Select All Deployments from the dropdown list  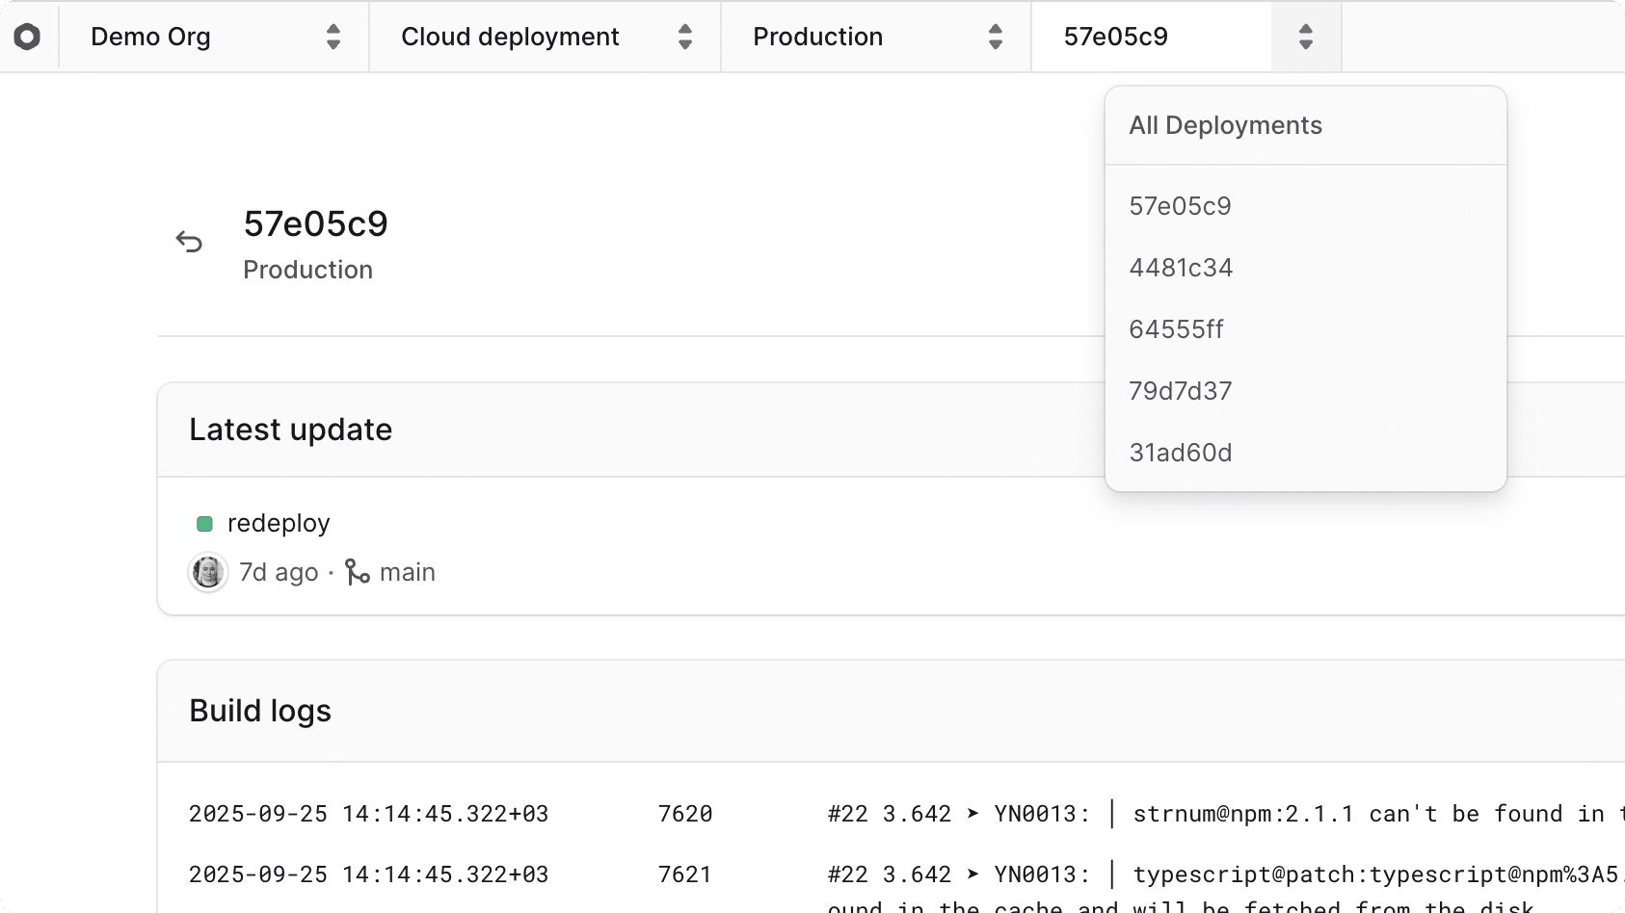click(1225, 125)
